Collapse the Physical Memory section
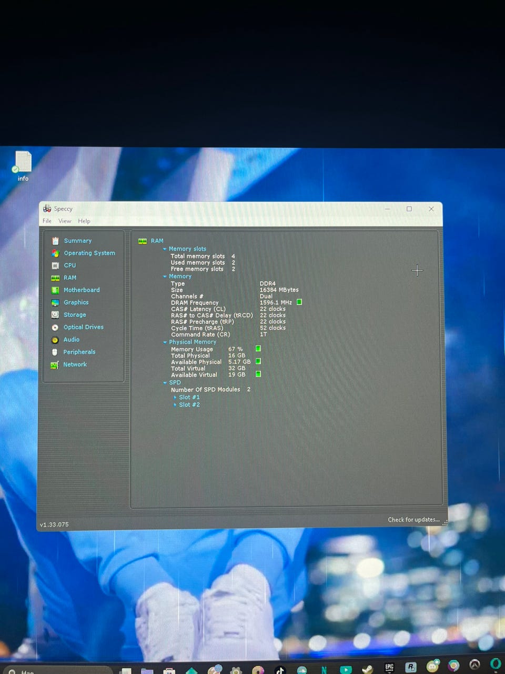505x674 pixels. click(x=165, y=342)
